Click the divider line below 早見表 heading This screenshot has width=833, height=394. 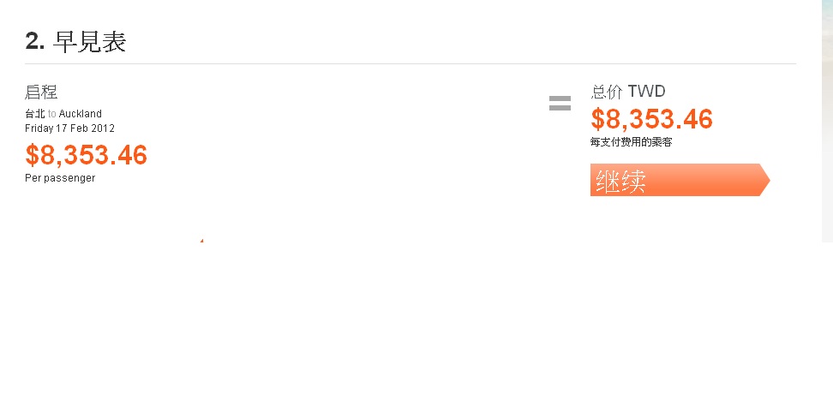411,63
